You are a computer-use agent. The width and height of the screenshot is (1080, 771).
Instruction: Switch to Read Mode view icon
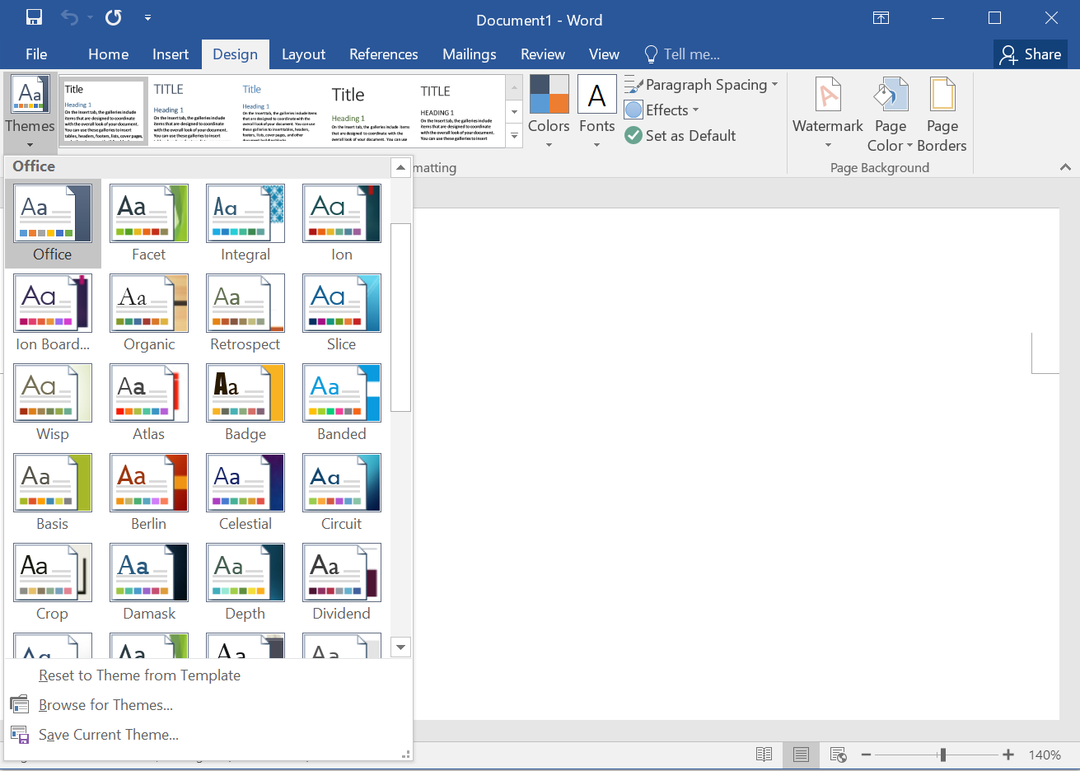pos(764,755)
